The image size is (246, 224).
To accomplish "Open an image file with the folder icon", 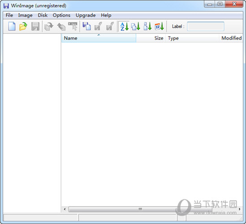I will (x=23, y=26).
